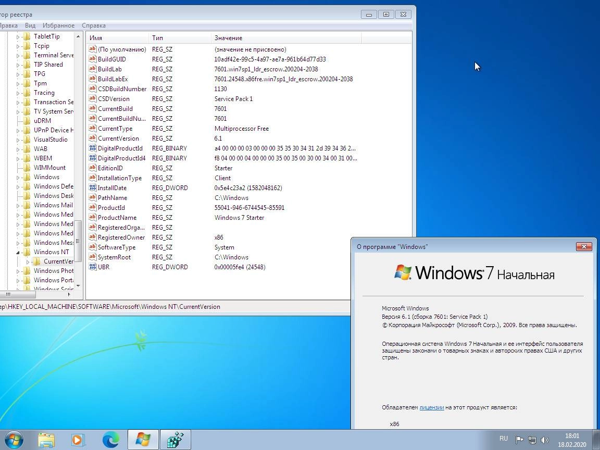Select the uDRM tree item
Screen dimensions: 600x450
coord(42,120)
